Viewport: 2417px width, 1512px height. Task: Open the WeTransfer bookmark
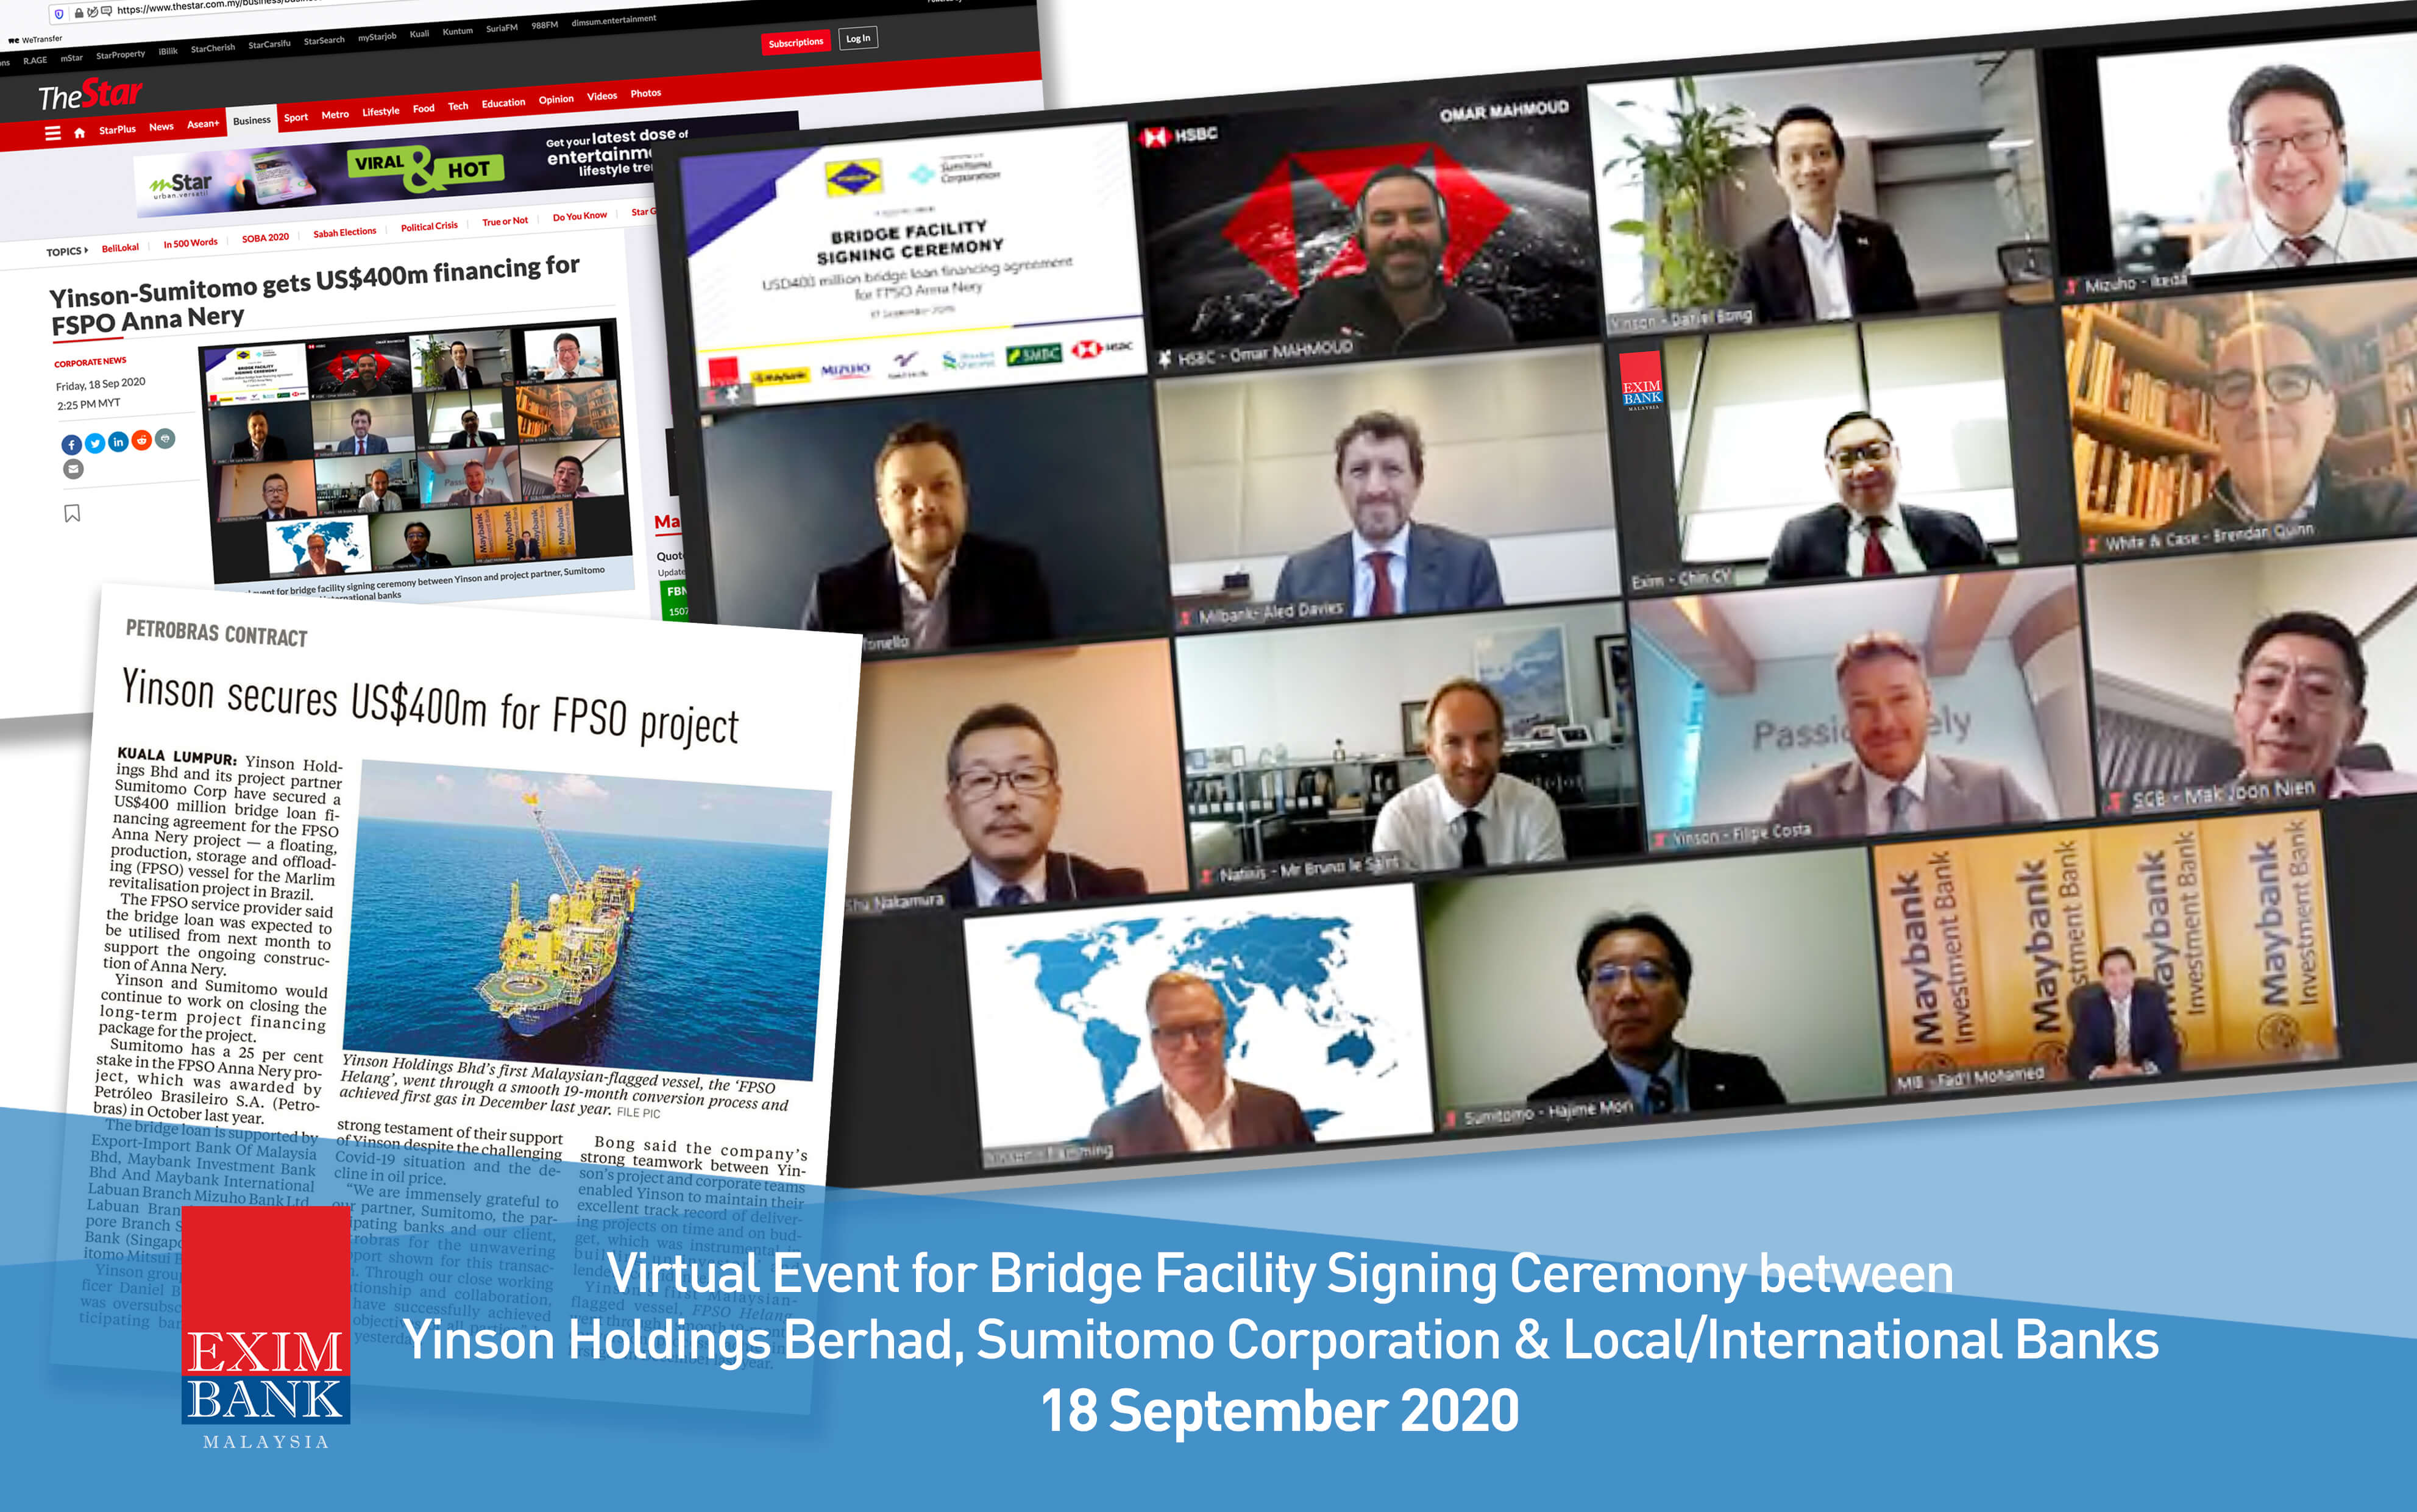35,40
